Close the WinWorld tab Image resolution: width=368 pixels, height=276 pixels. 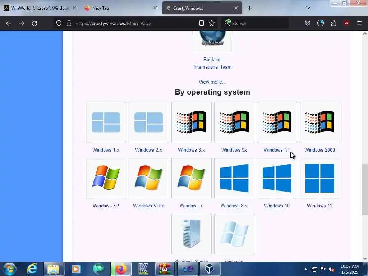[x=74, y=8]
